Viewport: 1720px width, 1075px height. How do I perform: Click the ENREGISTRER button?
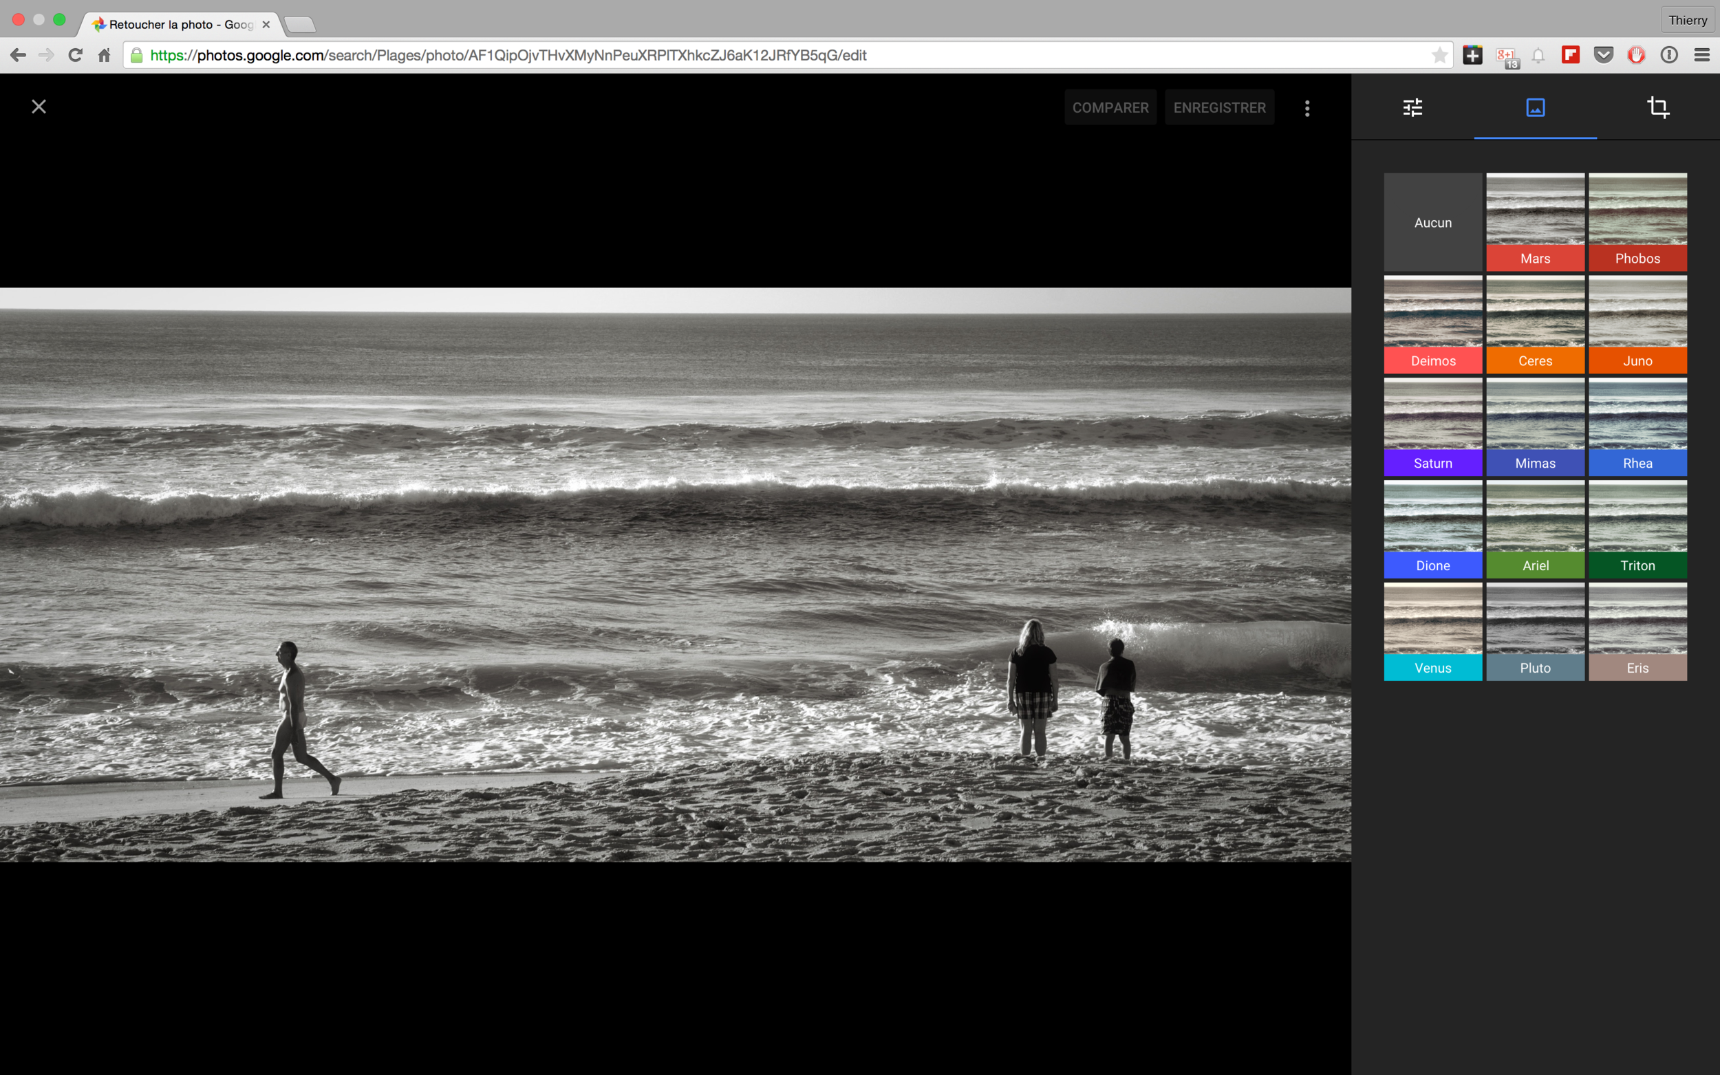pos(1218,107)
